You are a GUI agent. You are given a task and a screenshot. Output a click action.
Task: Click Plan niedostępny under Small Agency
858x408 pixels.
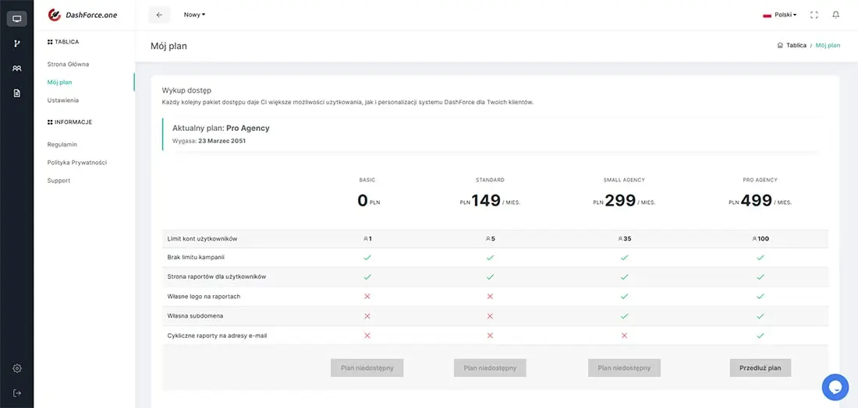[x=624, y=368]
